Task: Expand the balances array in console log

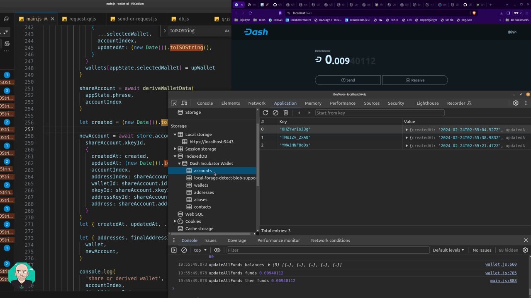Action: tap(269, 264)
